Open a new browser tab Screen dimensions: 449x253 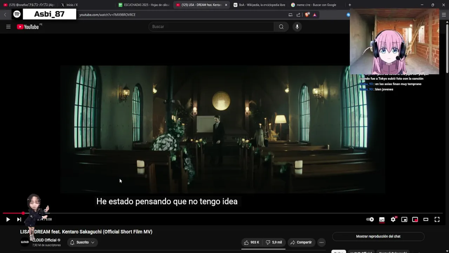(350, 5)
